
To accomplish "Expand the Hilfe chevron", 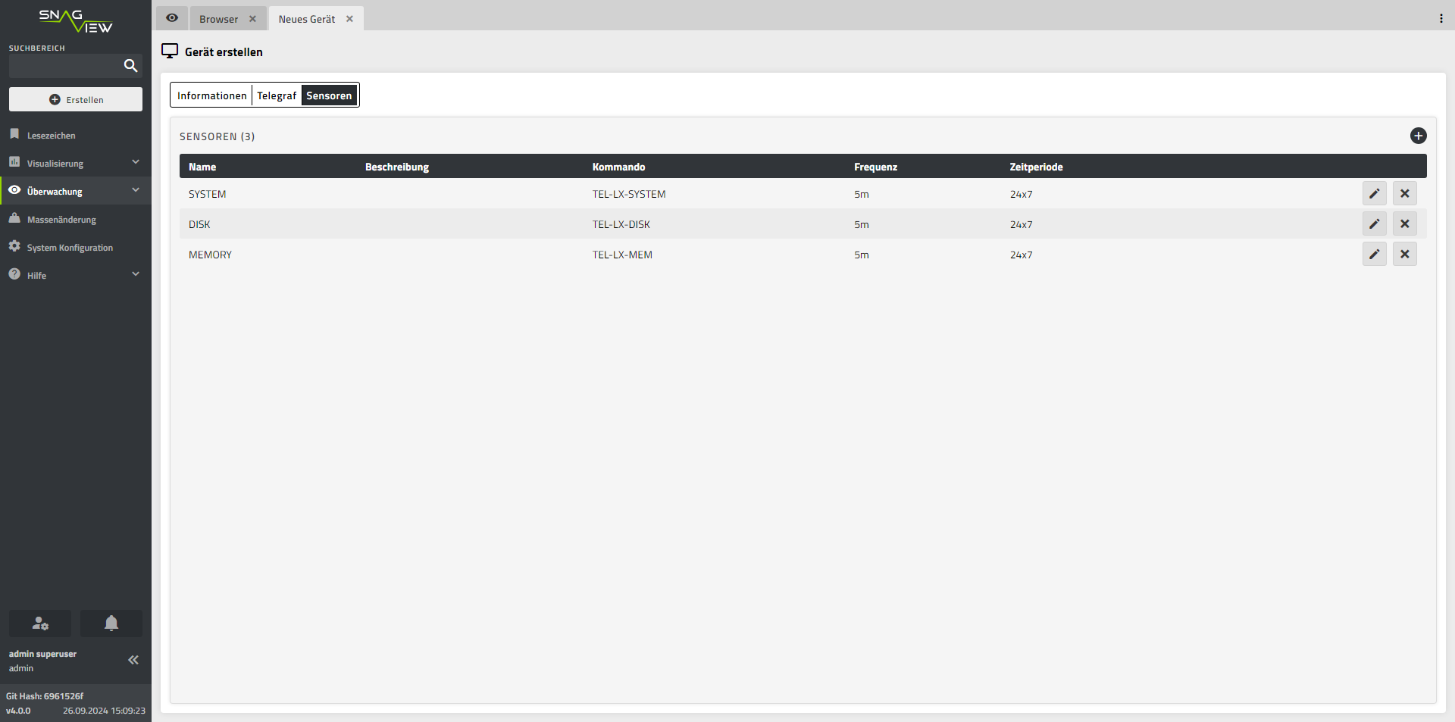I will 136,274.
